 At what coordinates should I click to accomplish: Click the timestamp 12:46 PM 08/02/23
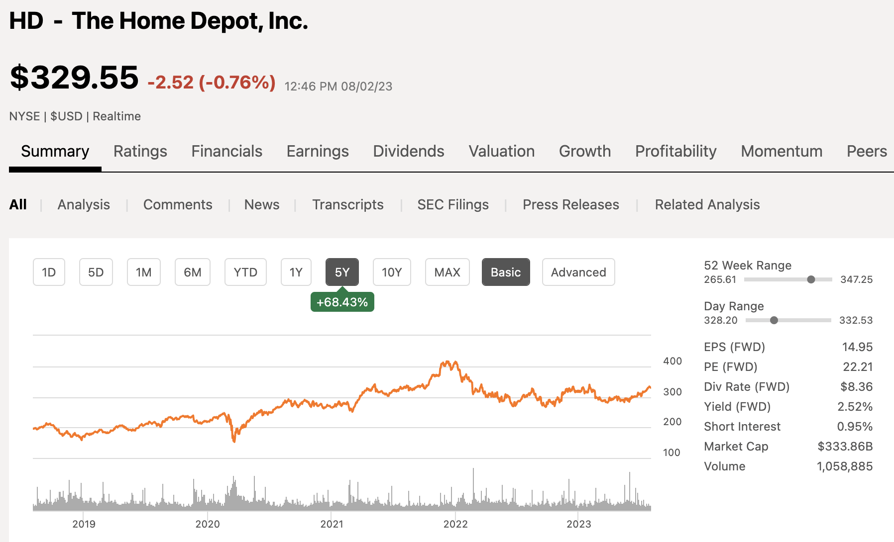click(x=338, y=86)
